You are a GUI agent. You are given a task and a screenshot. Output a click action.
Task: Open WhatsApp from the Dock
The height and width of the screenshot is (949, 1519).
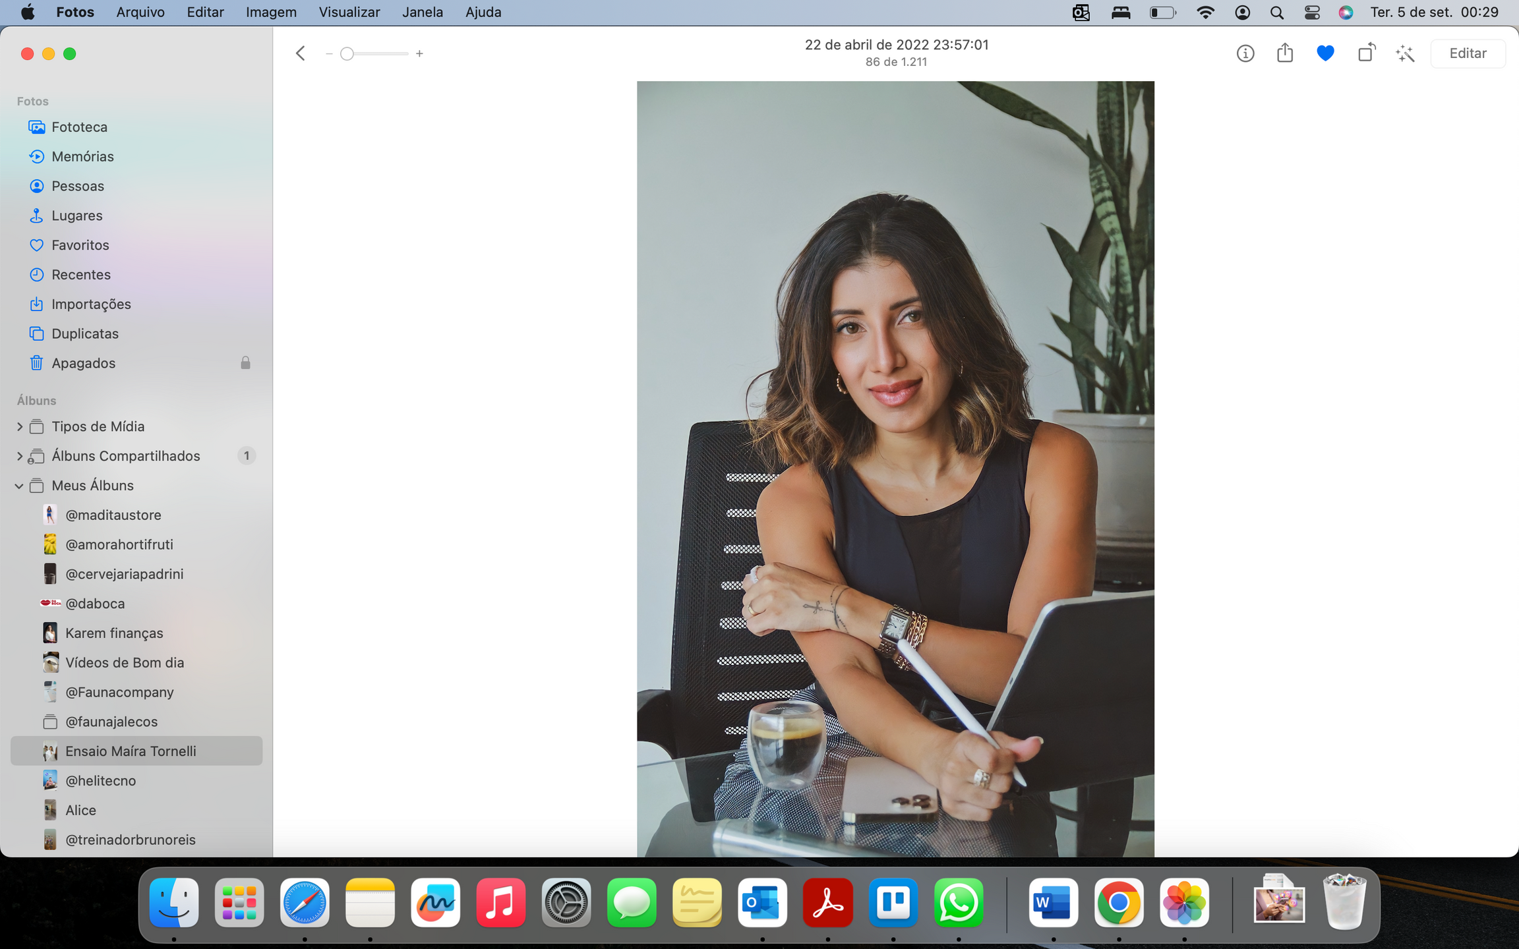tap(959, 902)
